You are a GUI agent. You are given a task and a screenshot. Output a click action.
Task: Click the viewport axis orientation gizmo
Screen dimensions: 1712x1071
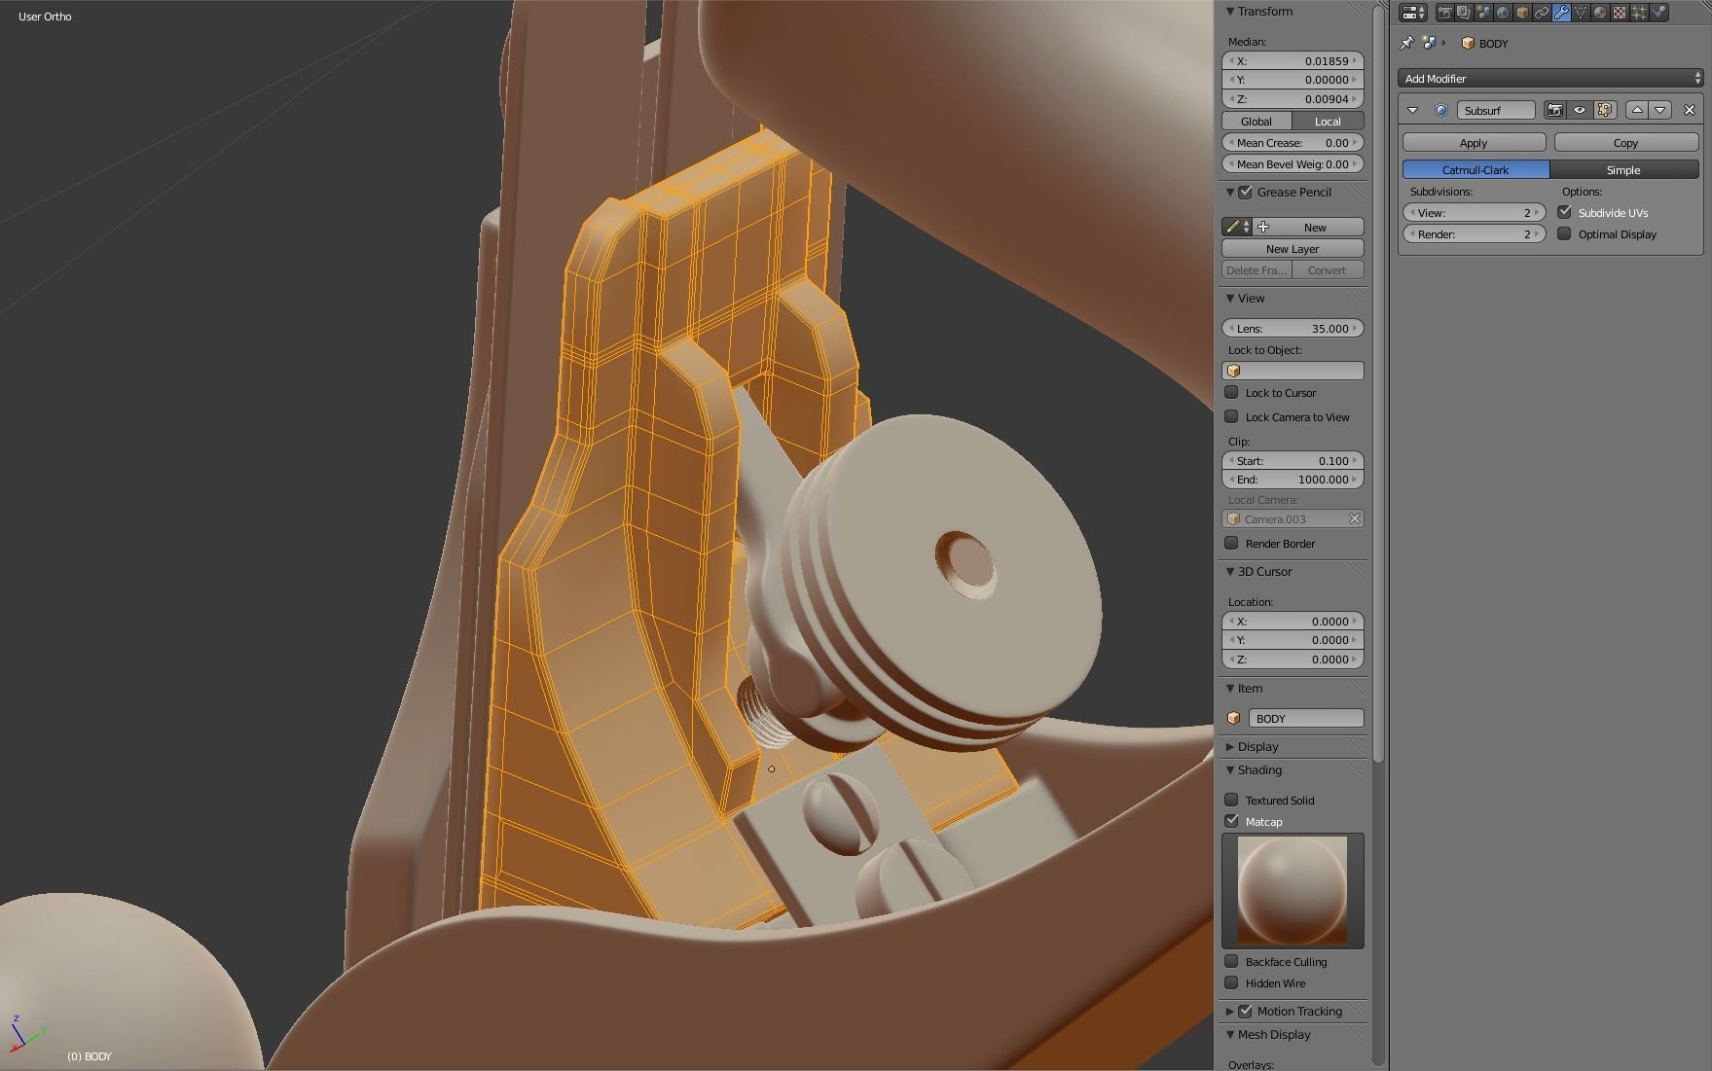pos(25,1034)
